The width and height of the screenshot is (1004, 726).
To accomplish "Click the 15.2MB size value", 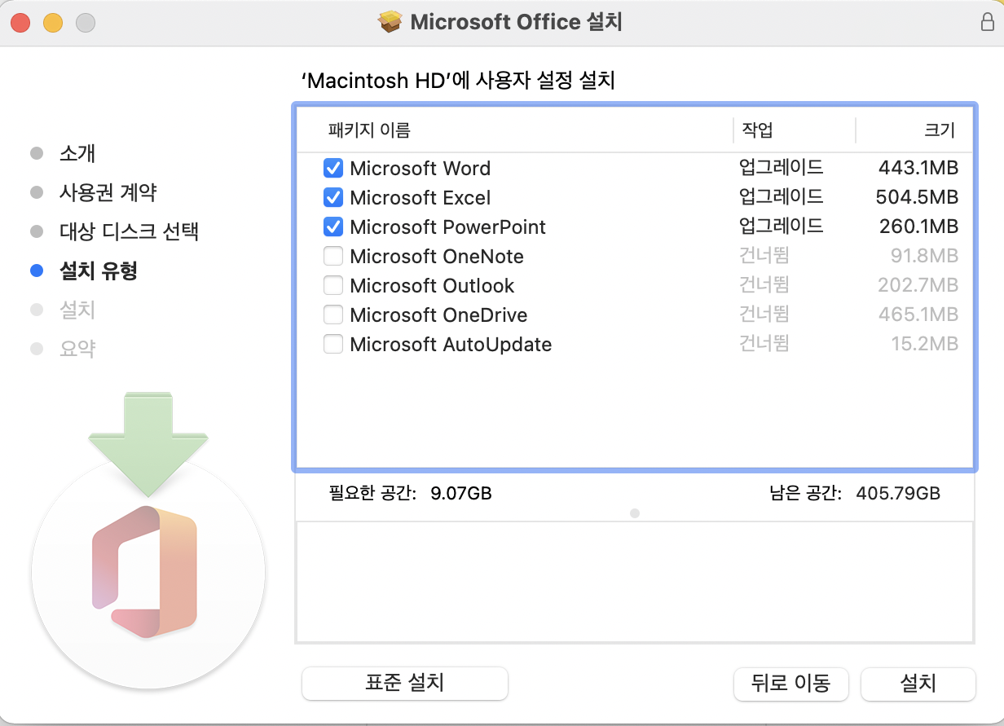I will (925, 345).
